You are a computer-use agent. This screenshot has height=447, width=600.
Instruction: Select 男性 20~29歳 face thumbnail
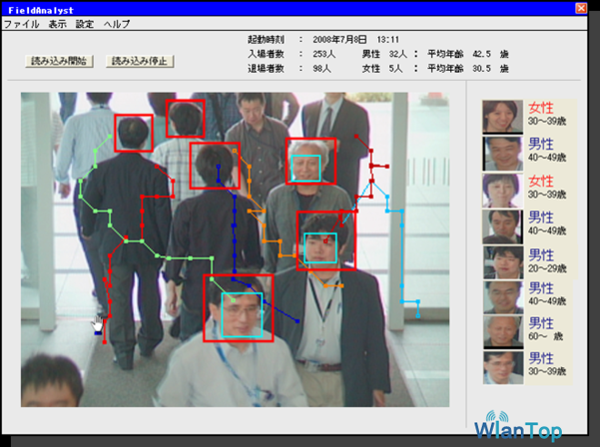(503, 263)
